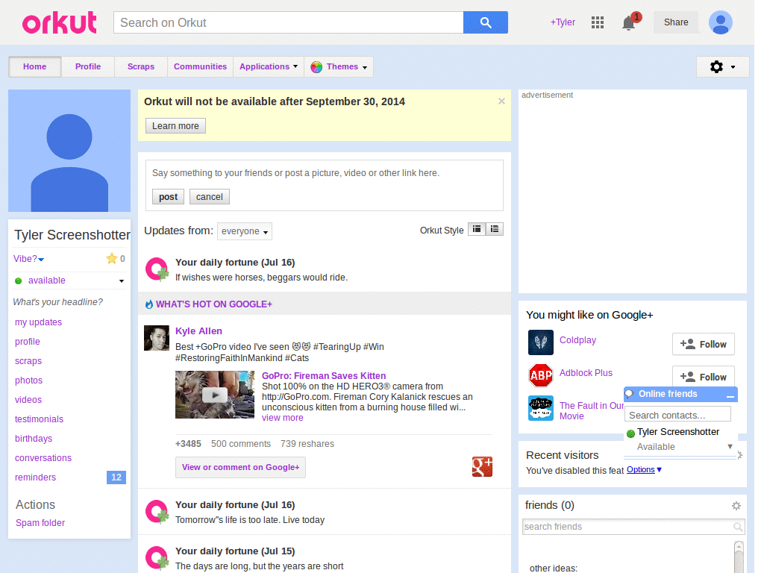This screenshot has width=764, height=573.
Task: Dismiss the Orkut shutdown notice
Action: pyautogui.click(x=501, y=101)
